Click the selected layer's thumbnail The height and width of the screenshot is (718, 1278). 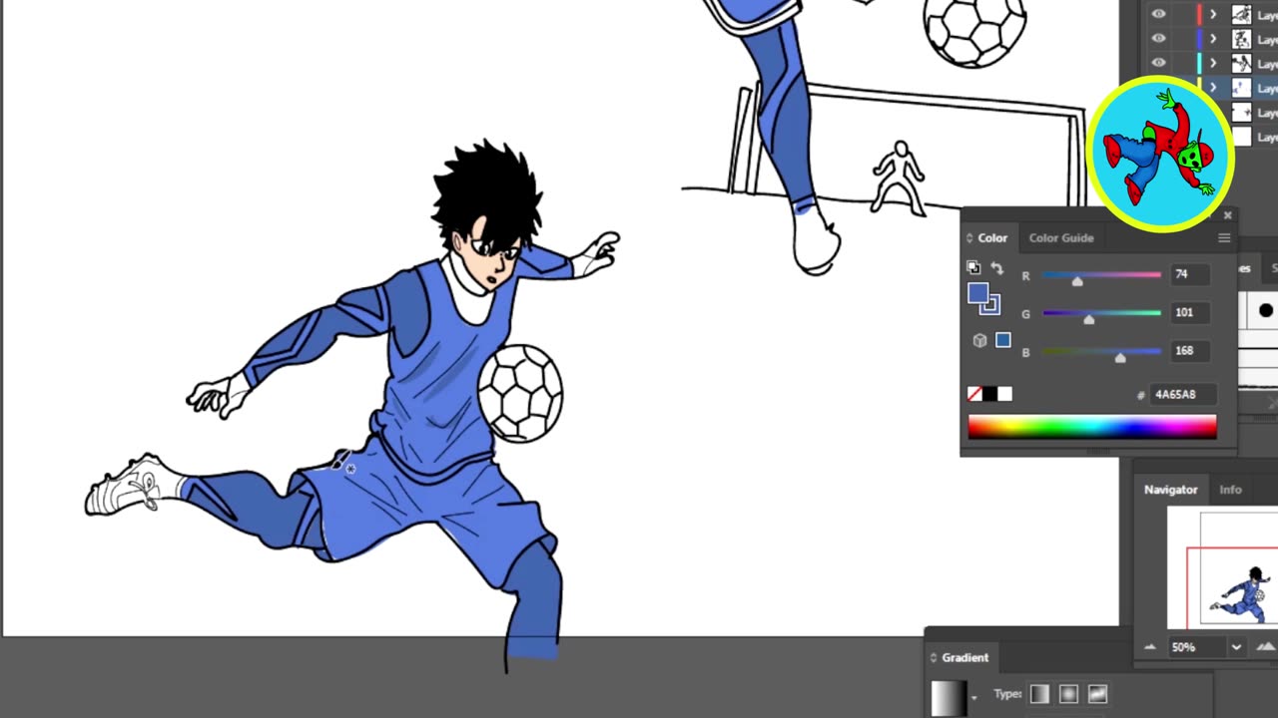click(x=1241, y=88)
